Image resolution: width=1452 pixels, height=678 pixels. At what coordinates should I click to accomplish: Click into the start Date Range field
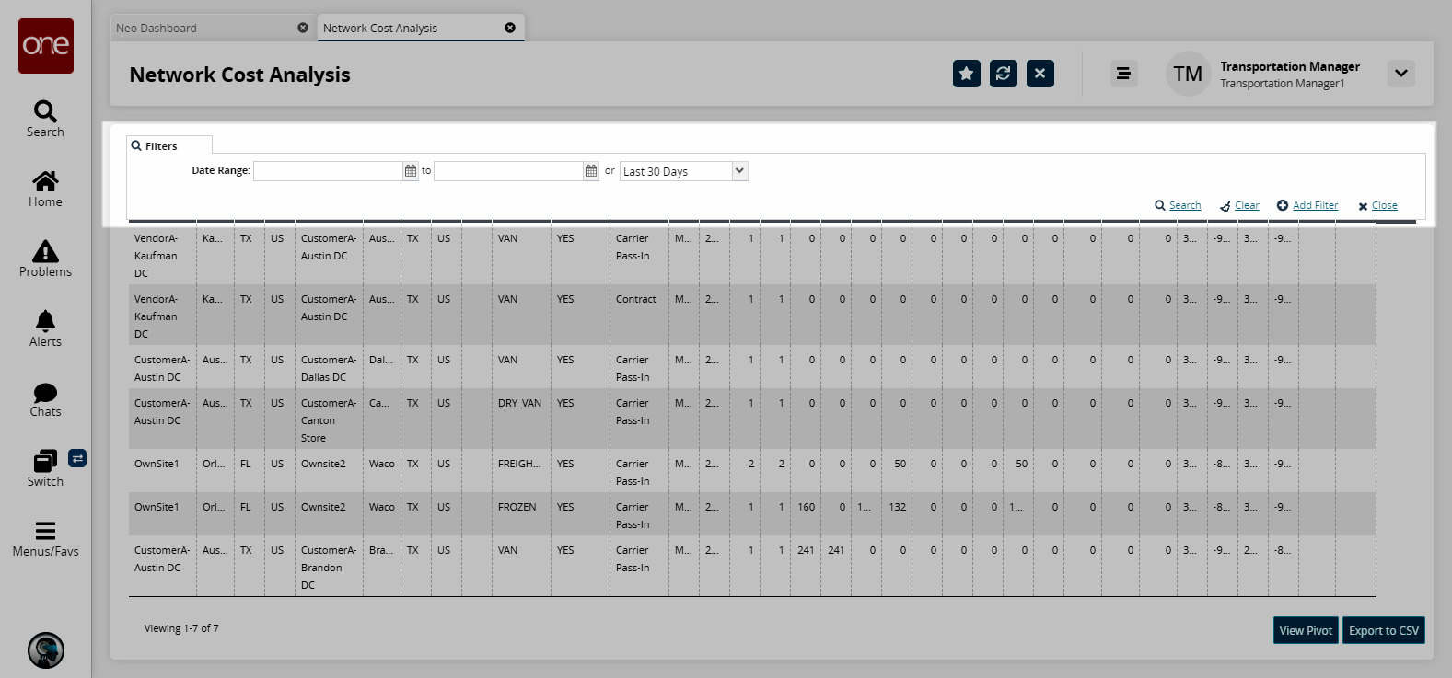click(x=328, y=171)
